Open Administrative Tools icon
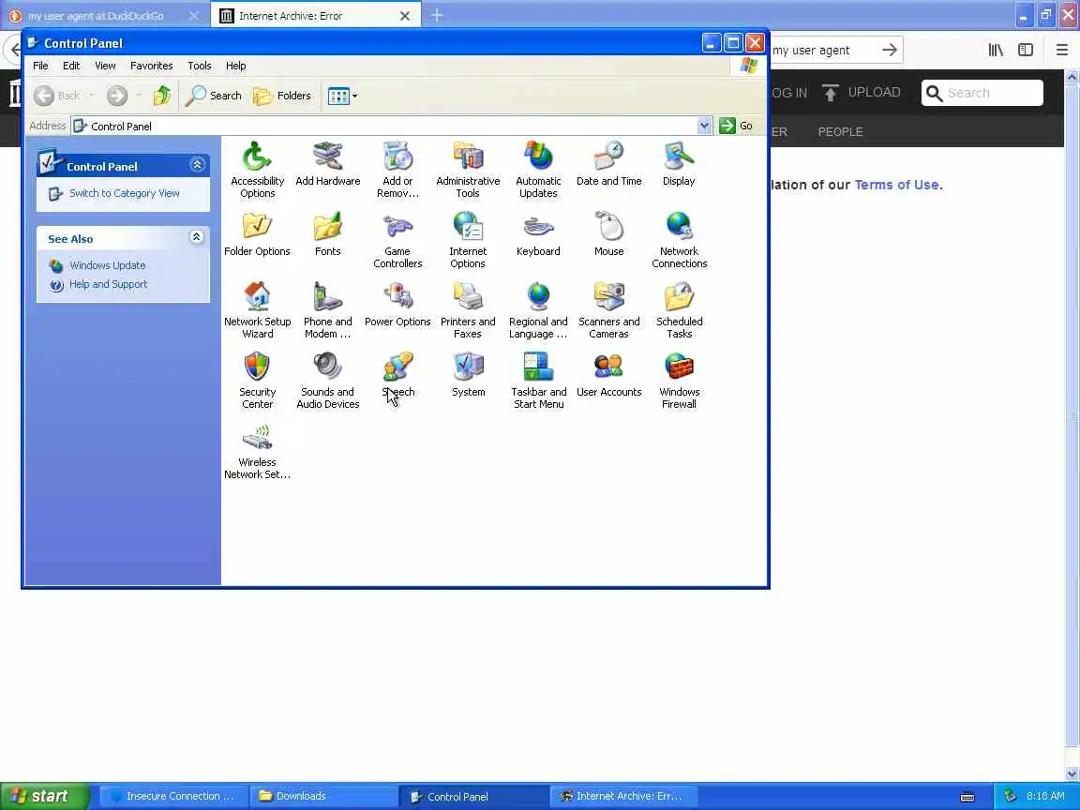This screenshot has height=810, width=1080. (468, 169)
